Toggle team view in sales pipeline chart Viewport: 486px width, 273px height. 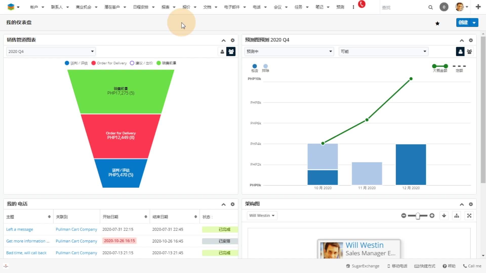pyautogui.click(x=231, y=52)
